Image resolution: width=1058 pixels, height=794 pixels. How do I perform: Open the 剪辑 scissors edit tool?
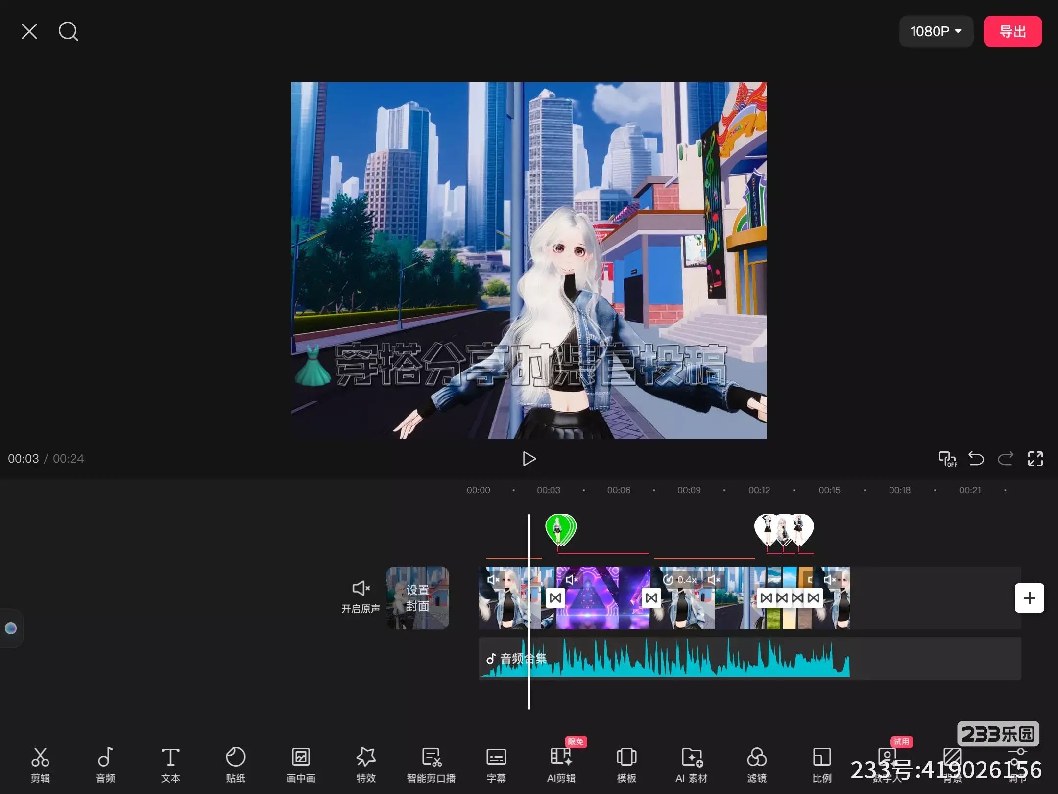[x=40, y=764]
